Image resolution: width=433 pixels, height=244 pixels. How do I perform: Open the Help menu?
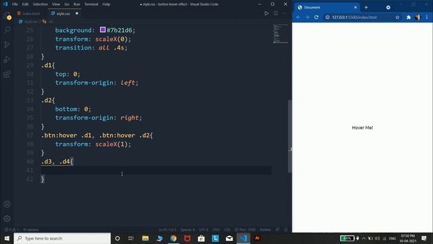[x=106, y=4]
